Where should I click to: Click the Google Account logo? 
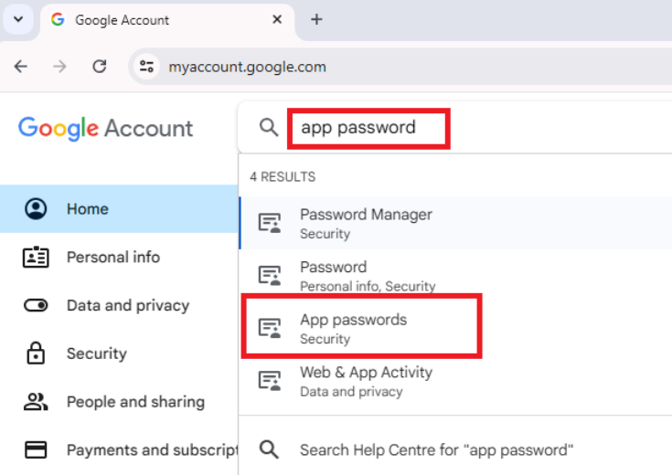105,128
